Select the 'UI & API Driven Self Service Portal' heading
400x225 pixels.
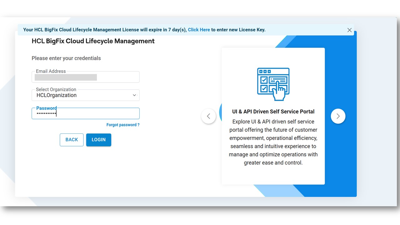point(273,112)
